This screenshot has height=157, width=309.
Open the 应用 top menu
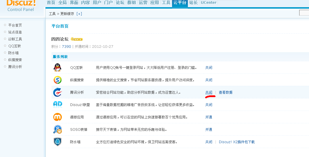click(154, 3)
